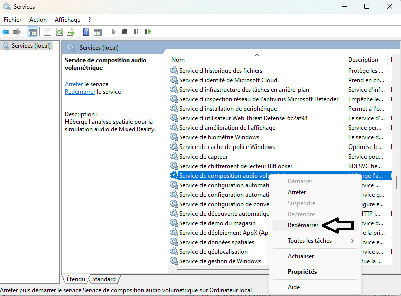Click gear icon of Service d'identité de Microsoft Cloud
The height and width of the screenshot is (296, 401).
[x=174, y=80]
